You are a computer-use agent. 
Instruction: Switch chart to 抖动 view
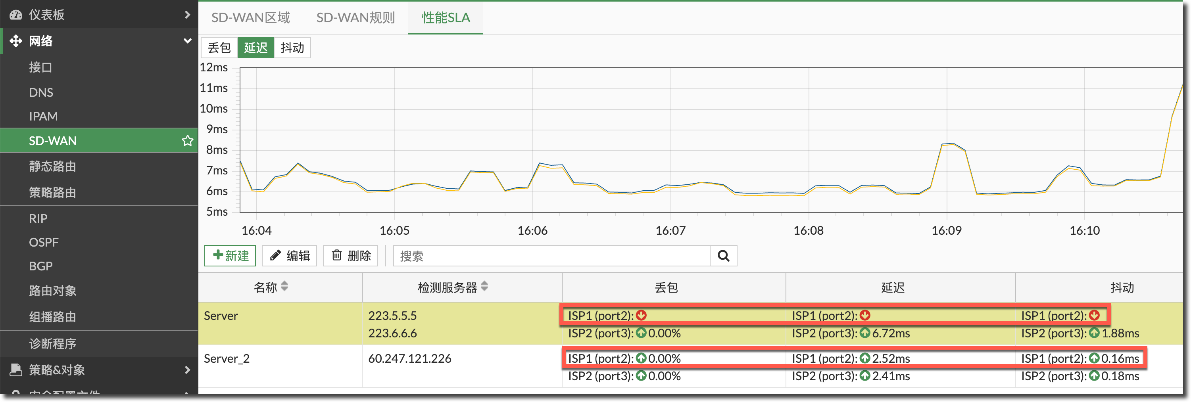pyautogui.click(x=292, y=48)
